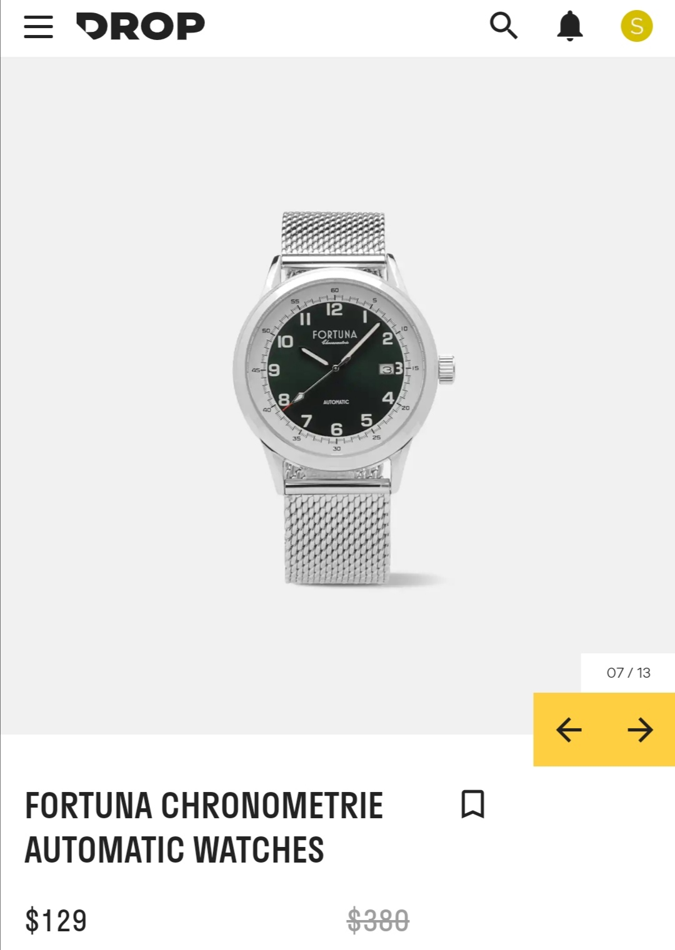The width and height of the screenshot is (675, 950).
Task: Advance to the next product image
Action: pyautogui.click(x=640, y=730)
